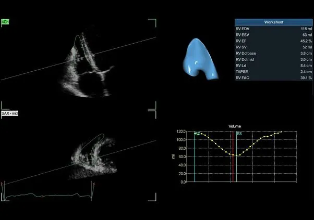Viewport: 314px width, 220px height.
Task: Click the RV Dd mid measurement
Action: 273,60
